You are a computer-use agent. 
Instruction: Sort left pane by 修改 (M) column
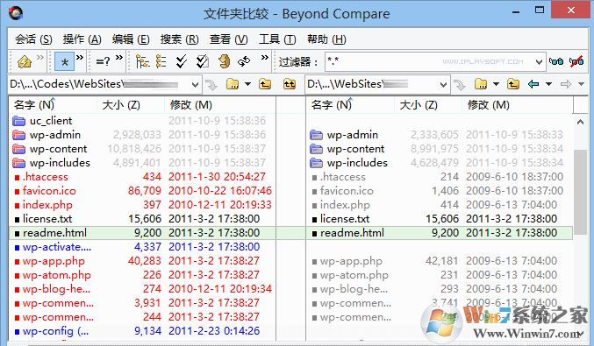pos(191,105)
